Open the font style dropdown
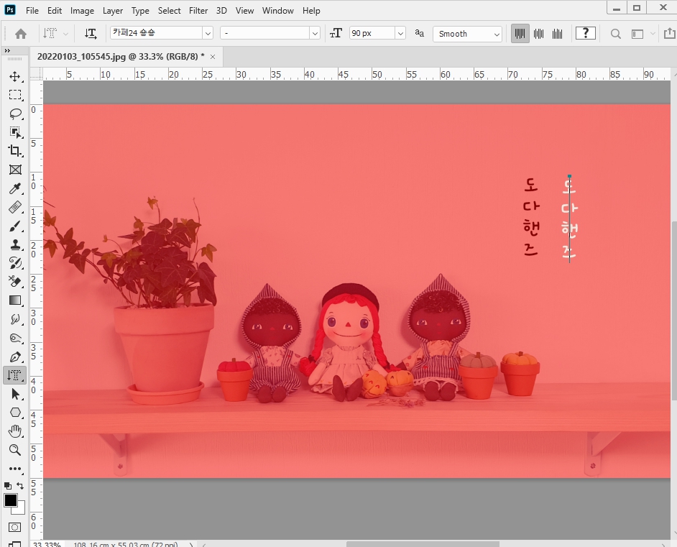 coord(315,33)
